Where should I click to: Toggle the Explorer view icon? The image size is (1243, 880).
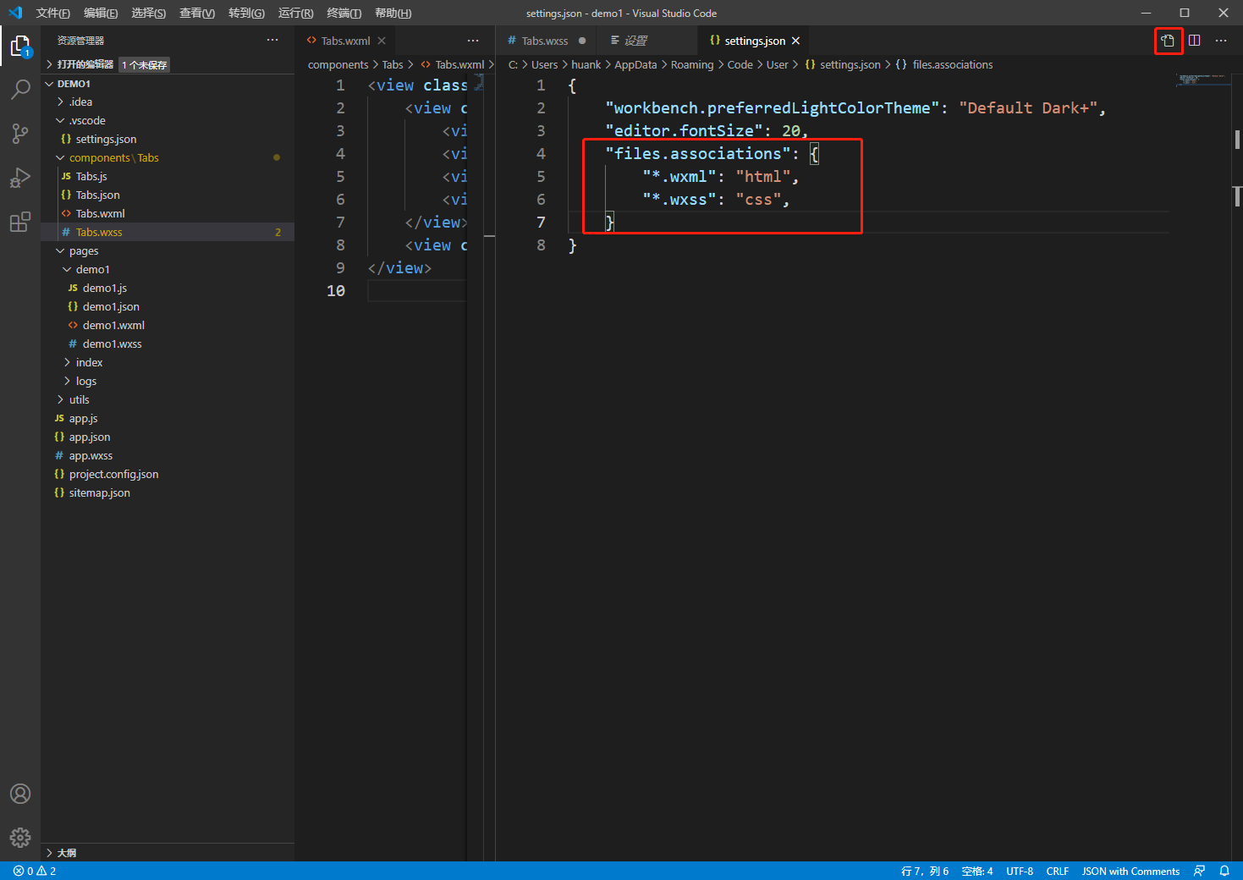[x=20, y=46]
